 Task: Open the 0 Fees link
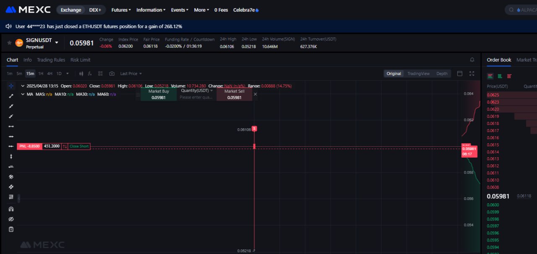(221, 10)
